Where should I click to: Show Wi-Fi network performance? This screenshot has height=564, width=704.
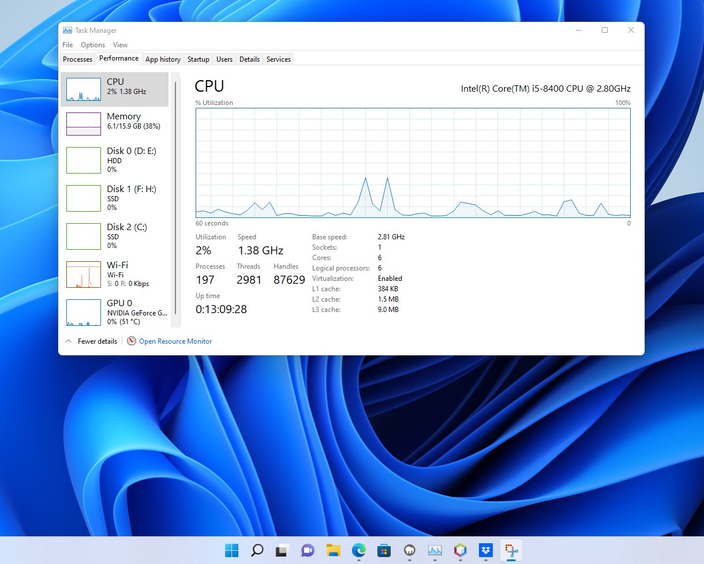click(114, 274)
